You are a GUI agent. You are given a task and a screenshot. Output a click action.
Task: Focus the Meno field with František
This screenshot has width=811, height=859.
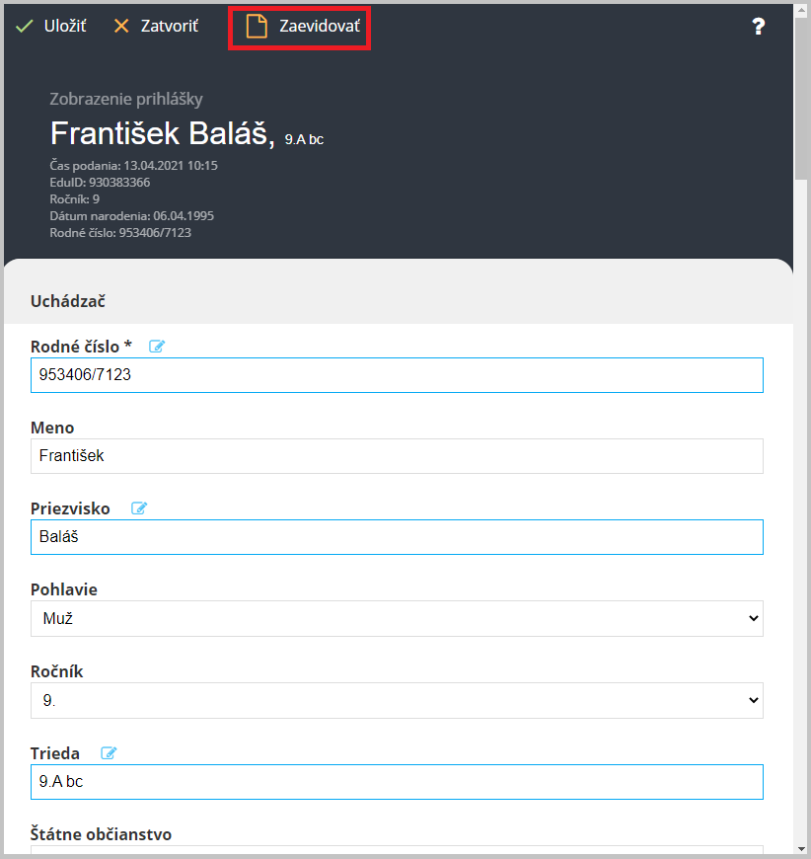tap(397, 456)
